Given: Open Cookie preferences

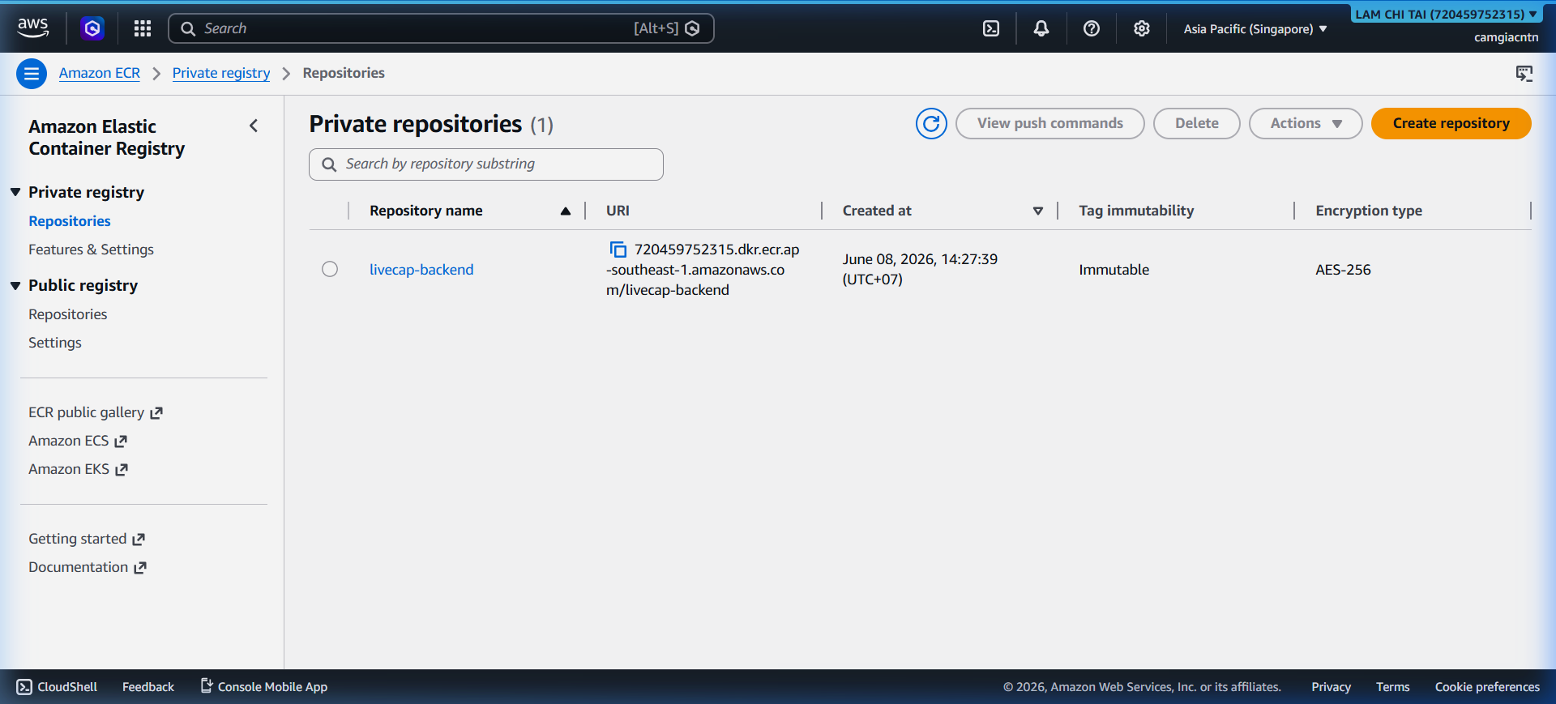Looking at the screenshot, I should click(x=1487, y=687).
